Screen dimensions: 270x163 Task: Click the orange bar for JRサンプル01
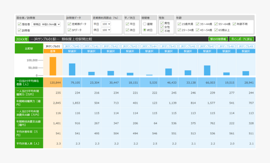tap(53, 66)
